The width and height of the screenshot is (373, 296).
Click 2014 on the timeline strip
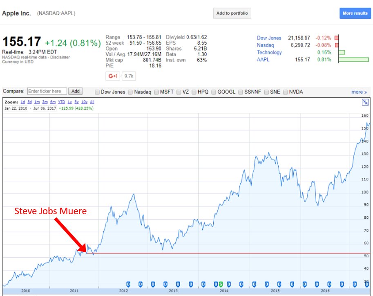point(224,291)
